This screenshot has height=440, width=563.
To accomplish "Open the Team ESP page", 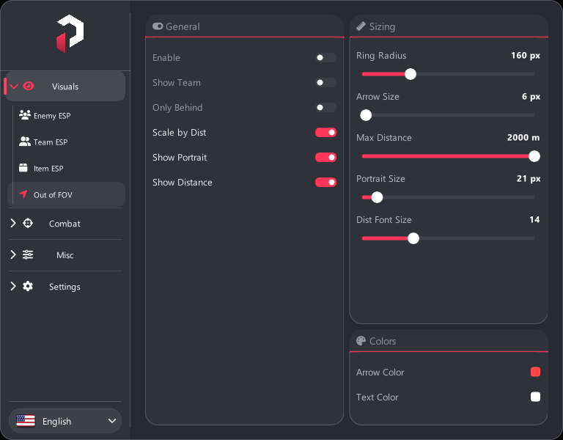I will [x=66, y=142].
